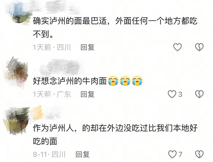Open second commenter's avatar profile

coord(17,73)
